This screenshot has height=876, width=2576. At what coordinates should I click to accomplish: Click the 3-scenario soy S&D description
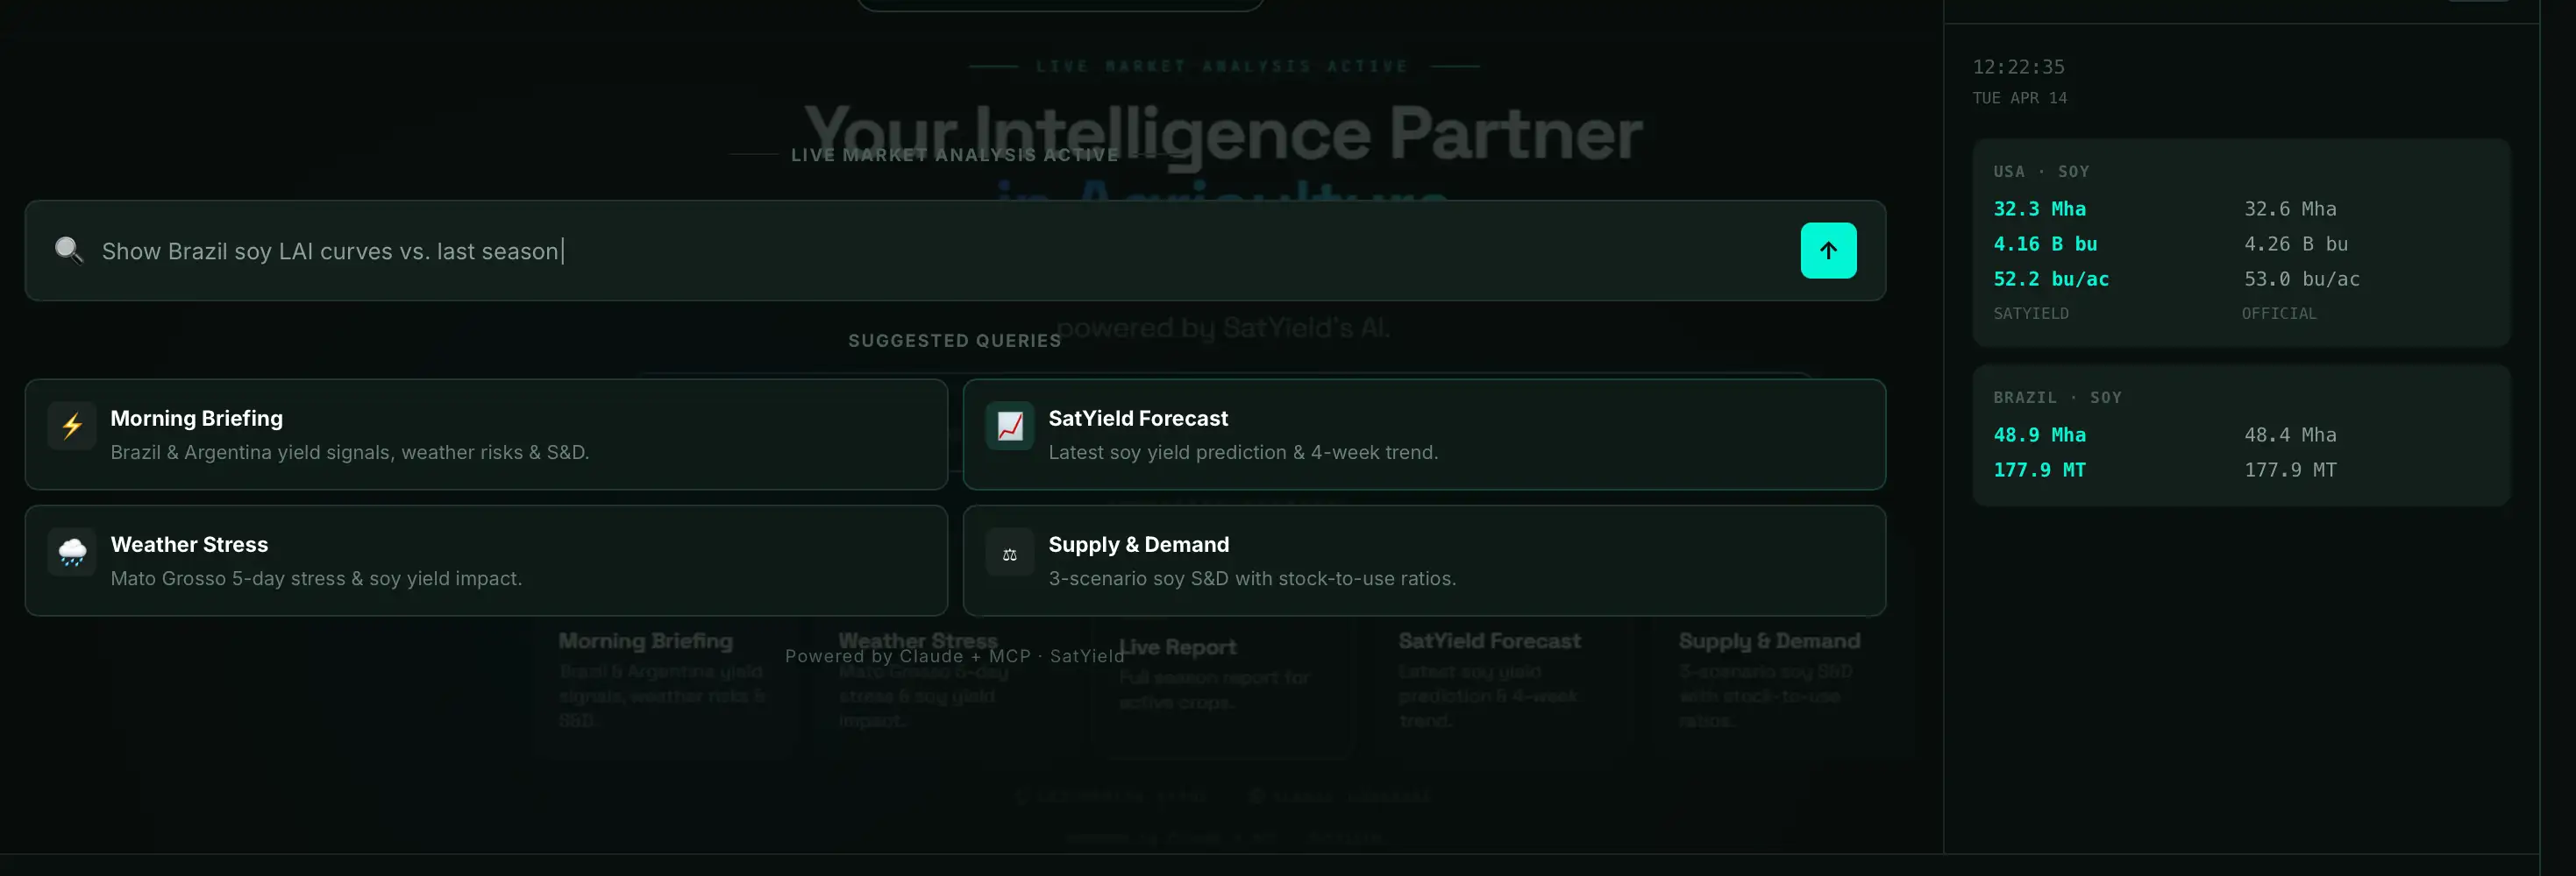coord(1252,578)
